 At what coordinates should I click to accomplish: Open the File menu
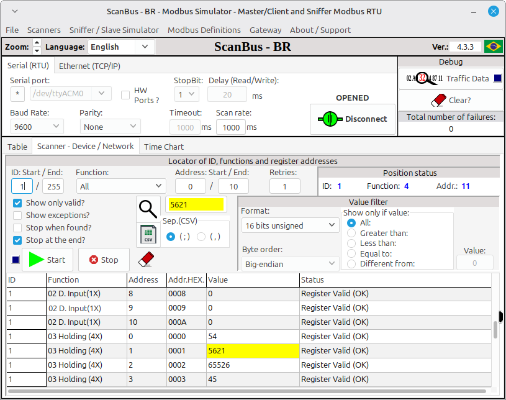point(12,30)
